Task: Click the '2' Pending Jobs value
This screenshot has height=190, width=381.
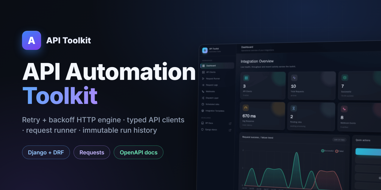Action: coord(292,117)
